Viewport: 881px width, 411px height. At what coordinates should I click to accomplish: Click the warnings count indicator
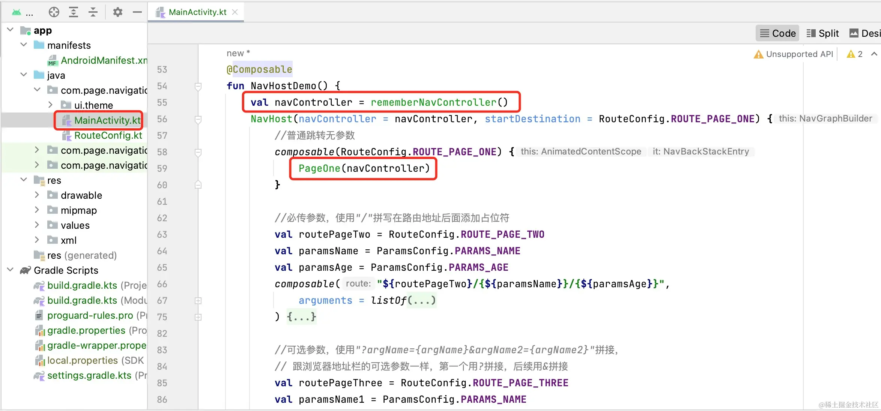tap(855, 54)
